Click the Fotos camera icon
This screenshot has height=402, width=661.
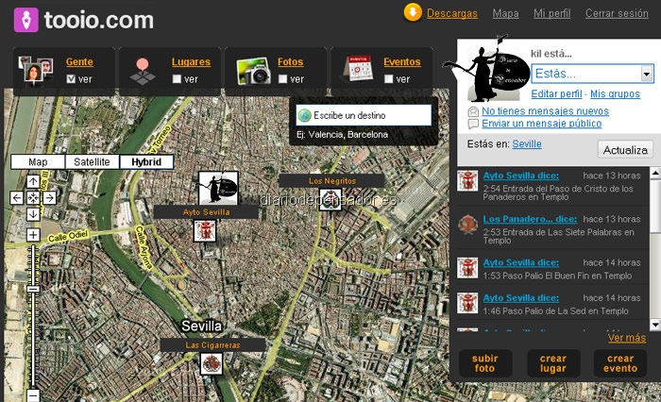click(253, 71)
